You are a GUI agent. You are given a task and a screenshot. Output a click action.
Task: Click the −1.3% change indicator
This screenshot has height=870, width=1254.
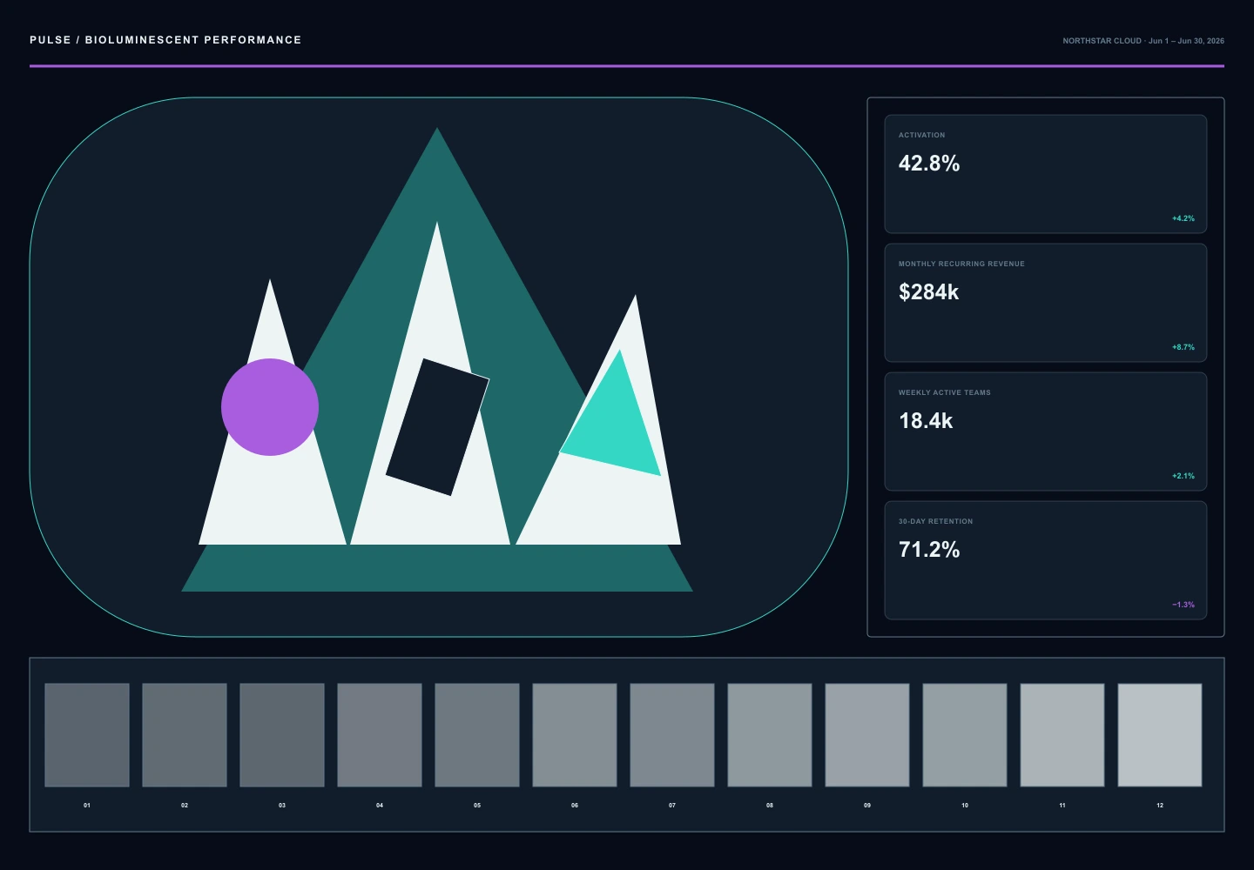(x=1183, y=605)
